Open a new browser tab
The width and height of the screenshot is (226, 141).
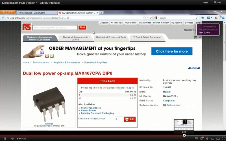101,13
